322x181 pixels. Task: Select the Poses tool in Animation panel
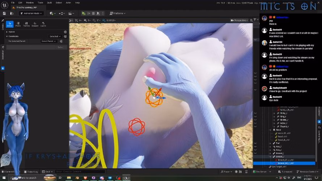pyautogui.click(x=18, y=24)
